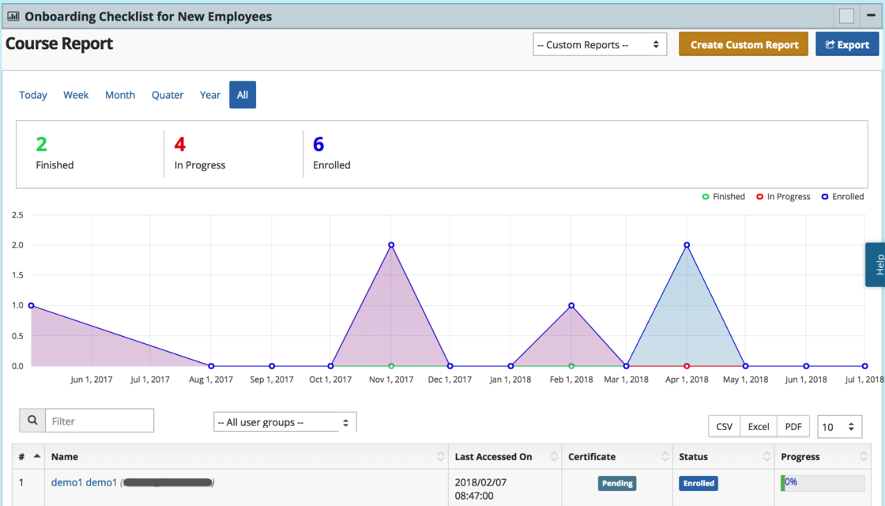This screenshot has height=506, width=885.
Task: Open the Help side tab
Action: [x=876, y=265]
